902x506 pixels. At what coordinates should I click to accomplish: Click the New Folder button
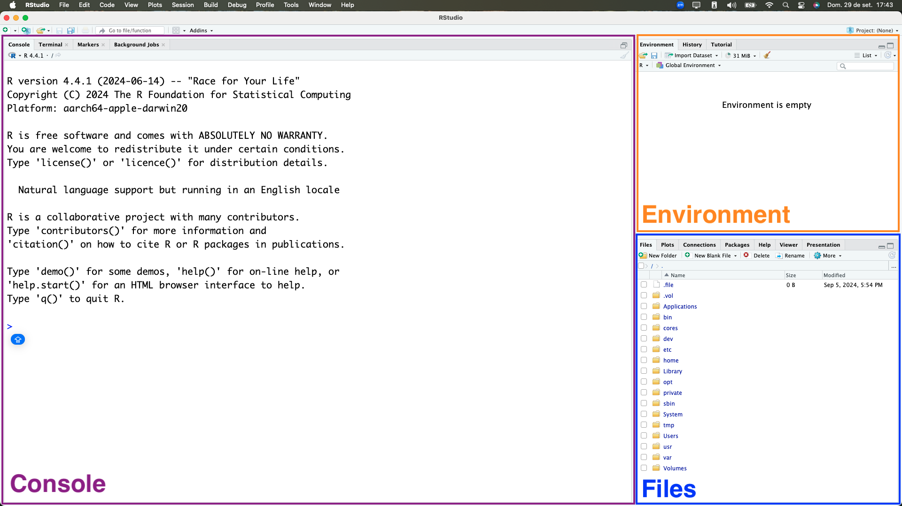tap(658, 256)
